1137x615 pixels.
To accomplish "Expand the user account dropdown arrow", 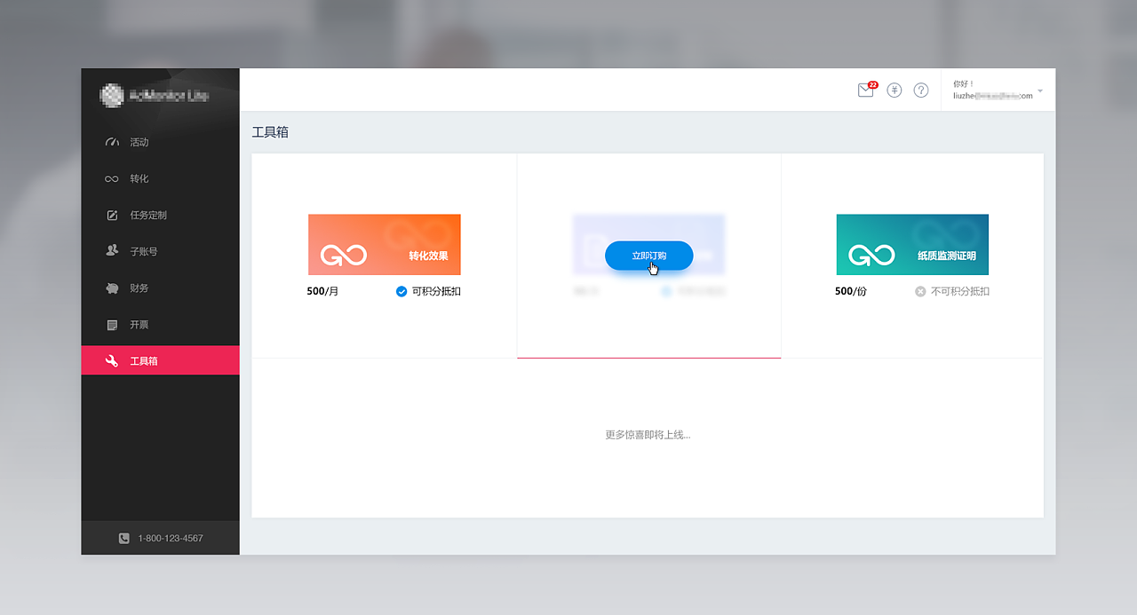I will coord(1040,91).
